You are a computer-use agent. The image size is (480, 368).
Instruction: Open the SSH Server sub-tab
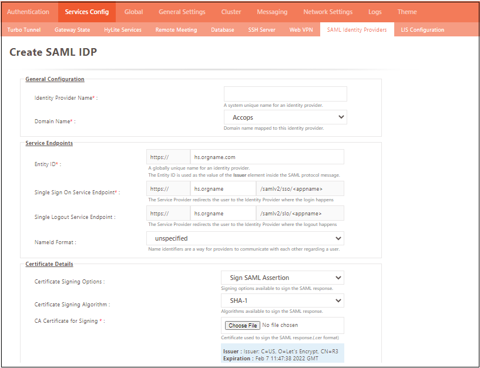(x=261, y=30)
